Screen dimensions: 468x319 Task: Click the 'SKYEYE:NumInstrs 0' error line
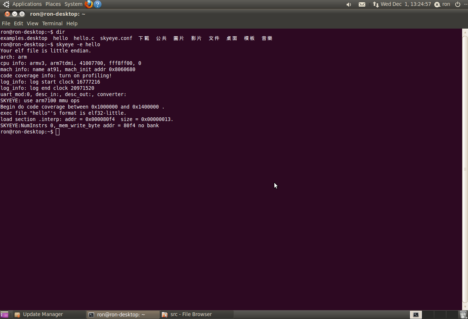(80, 125)
